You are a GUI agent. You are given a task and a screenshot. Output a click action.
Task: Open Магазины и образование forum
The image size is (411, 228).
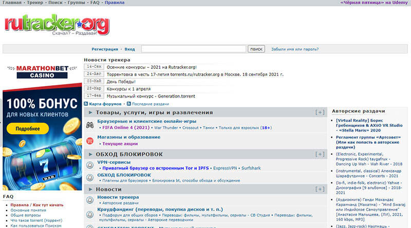coord(129,137)
